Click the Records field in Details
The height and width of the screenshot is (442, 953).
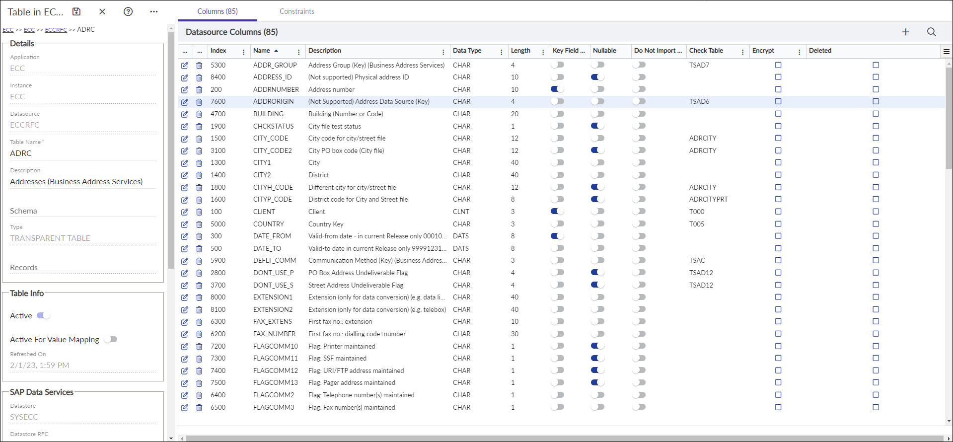[x=83, y=268]
